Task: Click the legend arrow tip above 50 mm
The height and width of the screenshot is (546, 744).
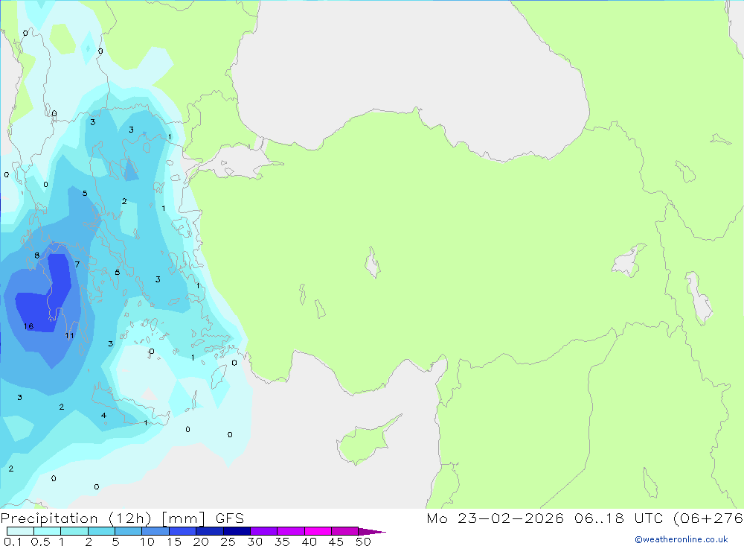Action: point(371,531)
